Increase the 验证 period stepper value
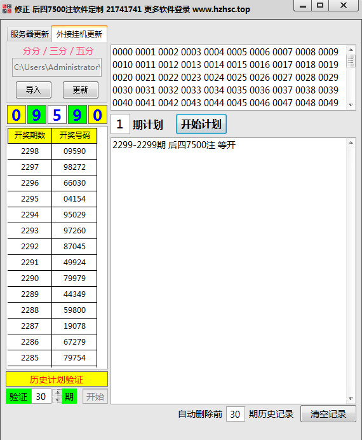 pos(57,392)
